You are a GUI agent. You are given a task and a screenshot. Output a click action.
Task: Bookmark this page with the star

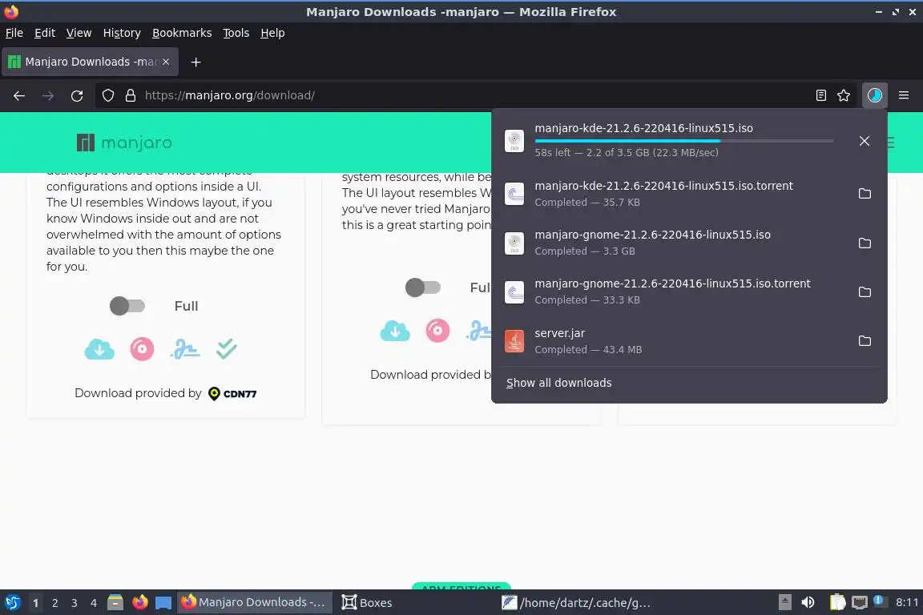(844, 95)
